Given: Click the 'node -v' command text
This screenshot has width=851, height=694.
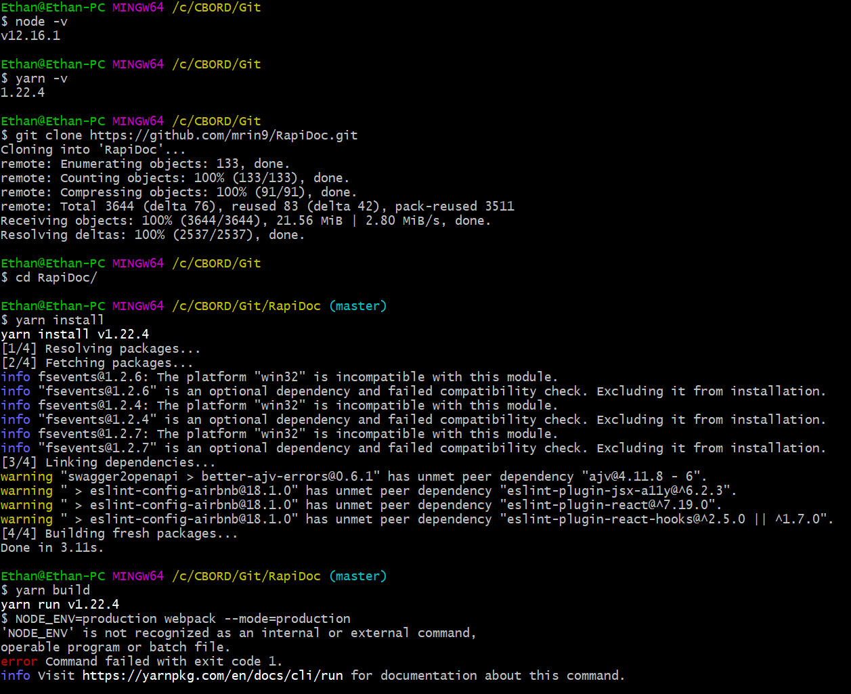Looking at the screenshot, I should pyautogui.click(x=41, y=22).
